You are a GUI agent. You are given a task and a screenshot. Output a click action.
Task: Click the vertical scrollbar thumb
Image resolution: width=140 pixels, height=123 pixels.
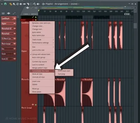(135, 25)
